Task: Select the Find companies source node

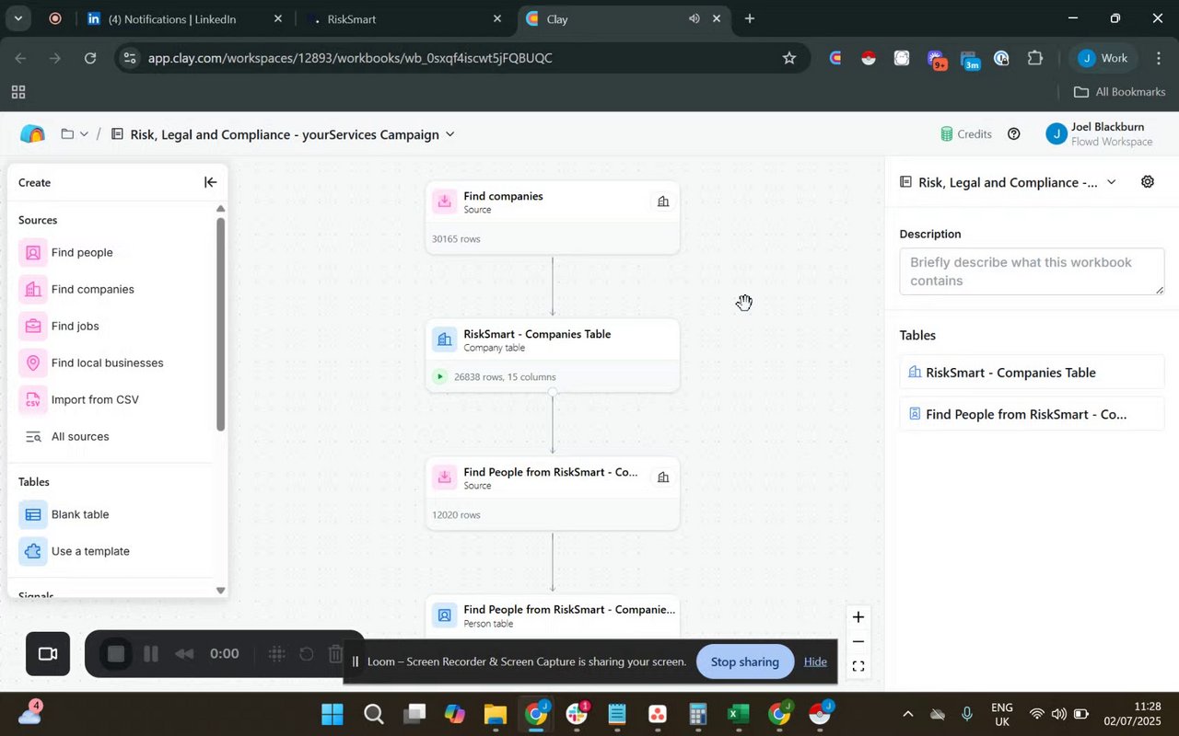Action: tap(553, 217)
